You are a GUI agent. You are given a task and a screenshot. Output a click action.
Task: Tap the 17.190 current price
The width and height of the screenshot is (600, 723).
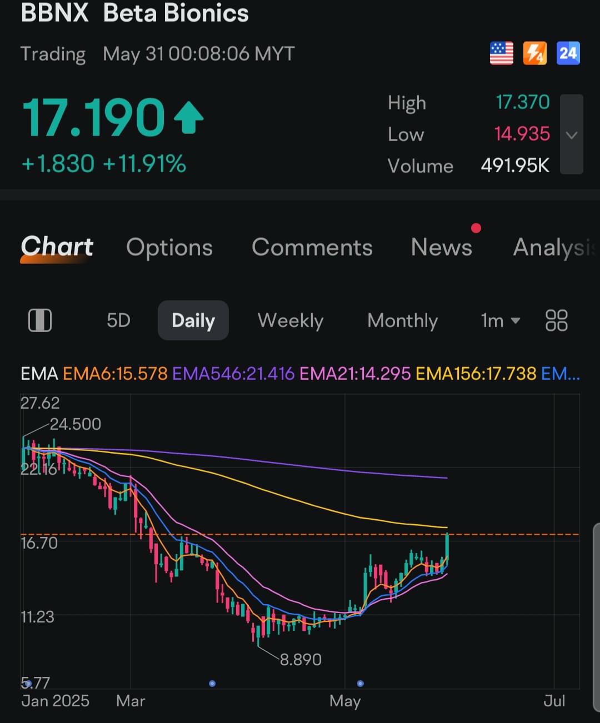pyautogui.click(x=93, y=117)
